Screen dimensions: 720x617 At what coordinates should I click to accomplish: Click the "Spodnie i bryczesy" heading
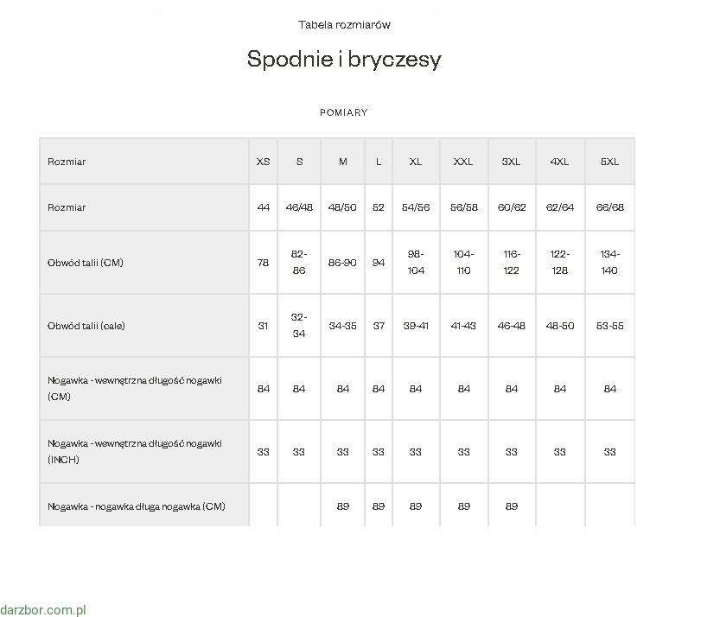click(344, 59)
